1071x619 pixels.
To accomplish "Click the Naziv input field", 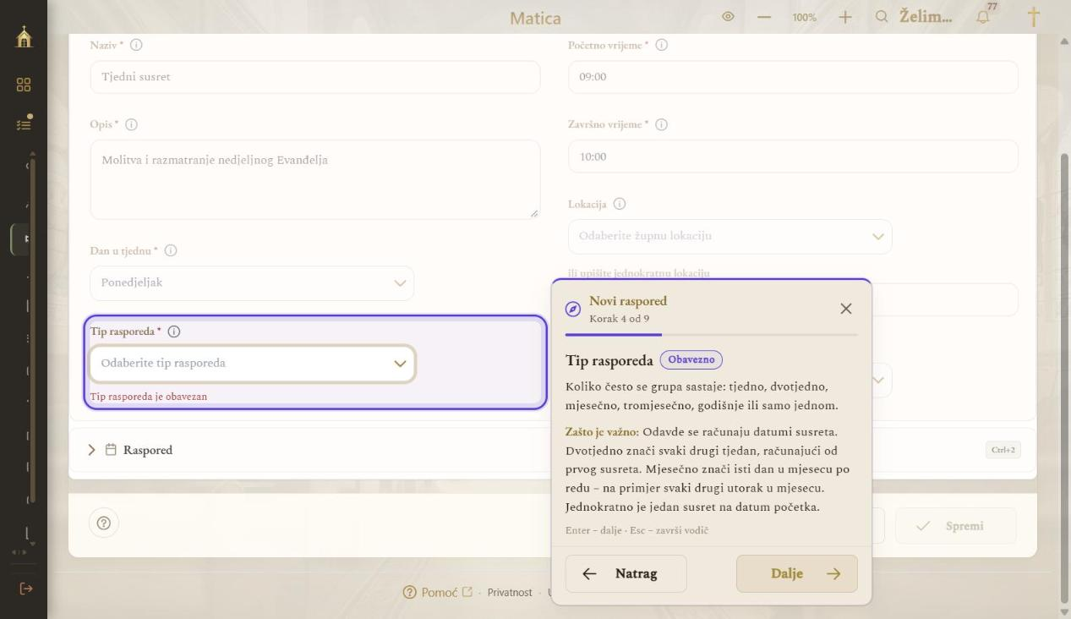I will pyautogui.click(x=315, y=77).
